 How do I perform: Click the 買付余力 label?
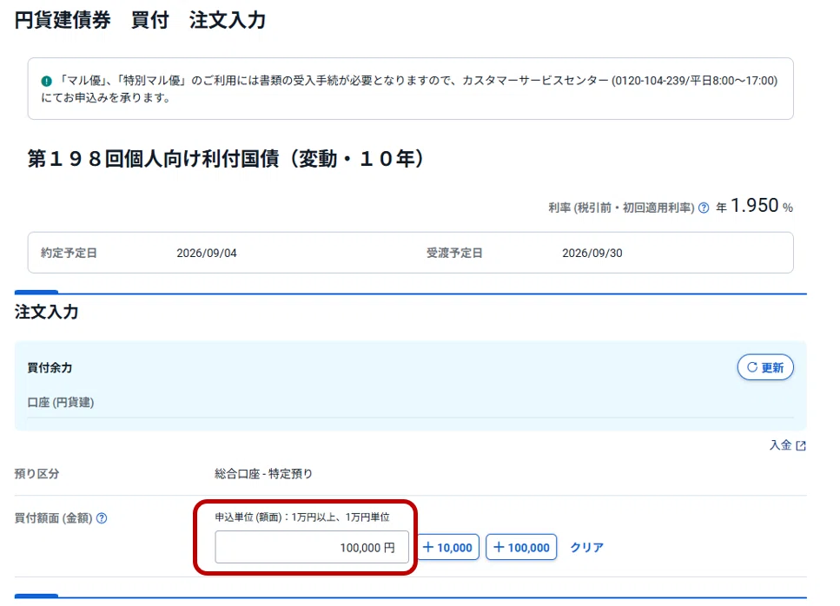click(x=50, y=368)
